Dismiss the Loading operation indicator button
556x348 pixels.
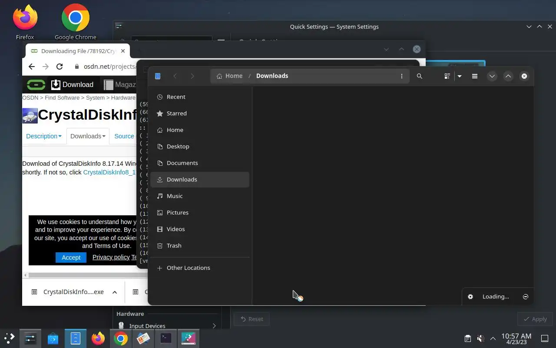click(x=525, y=297)
